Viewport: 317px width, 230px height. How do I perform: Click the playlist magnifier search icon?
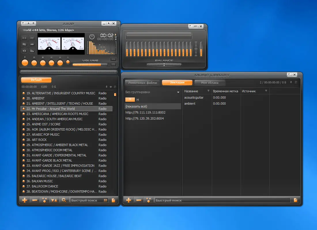pos(64,200)
